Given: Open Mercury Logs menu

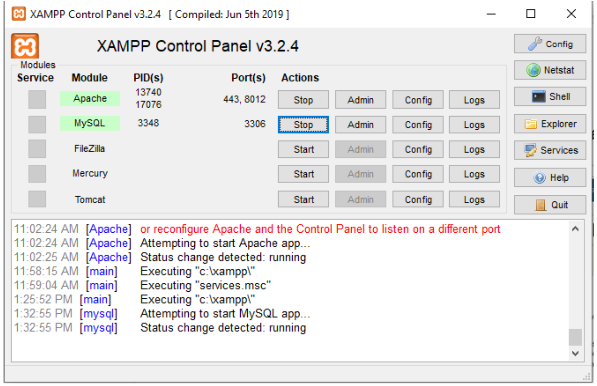Looking at the screenshot, I should click(474, 174).
